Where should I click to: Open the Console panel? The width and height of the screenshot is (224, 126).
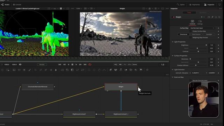click(x=17, y=5)
